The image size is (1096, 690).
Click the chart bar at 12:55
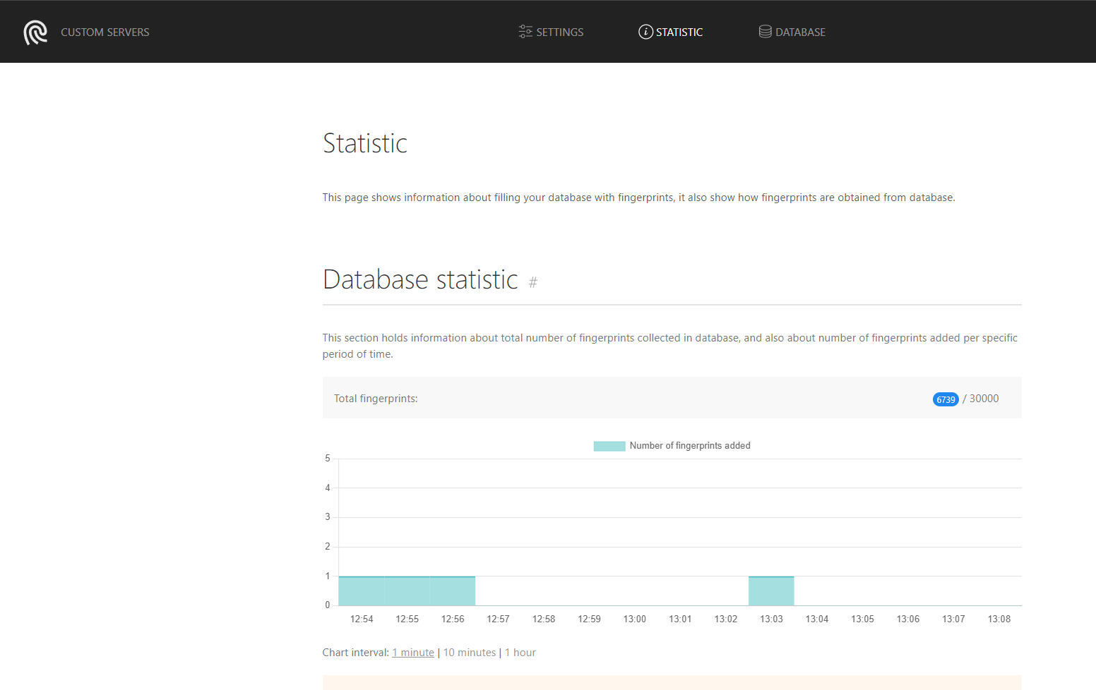coord(407,591)
